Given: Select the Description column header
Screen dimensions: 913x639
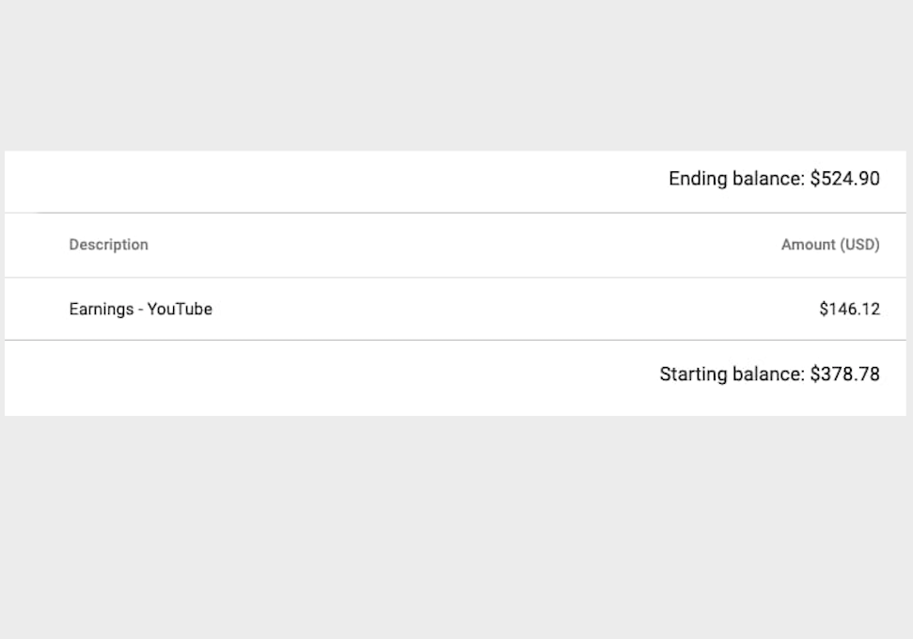Looking at the screenshot, I should coord(108,245).
